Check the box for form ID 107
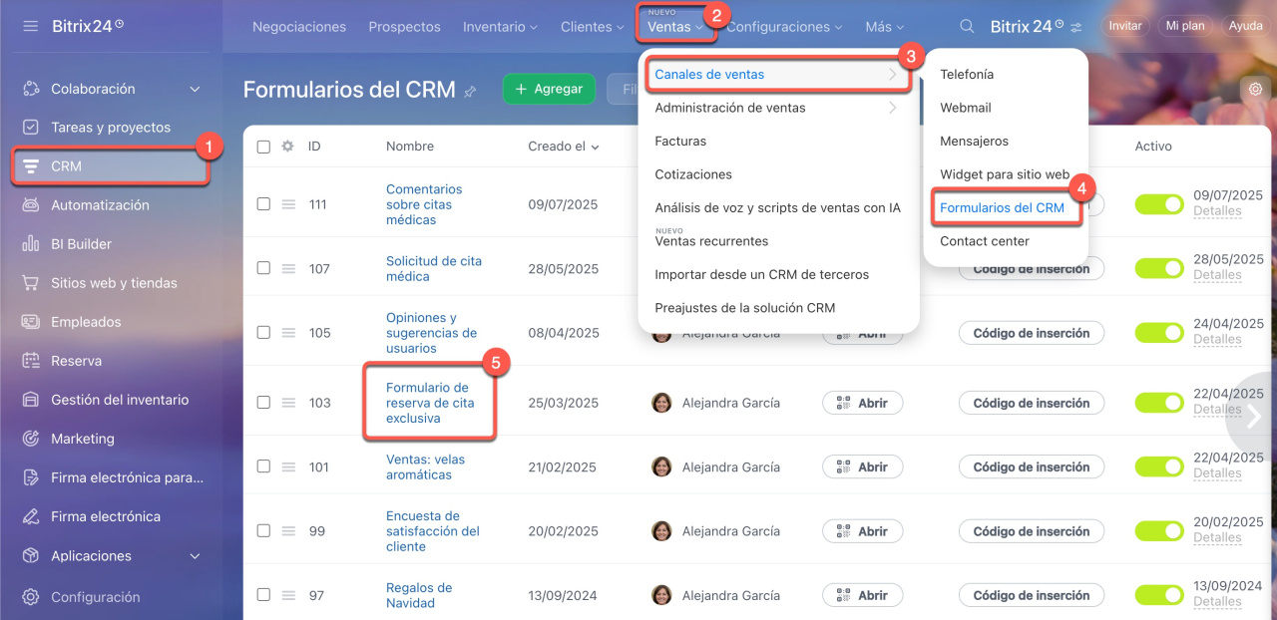This screenshot has height=620, width=1277. coord(263,268)
